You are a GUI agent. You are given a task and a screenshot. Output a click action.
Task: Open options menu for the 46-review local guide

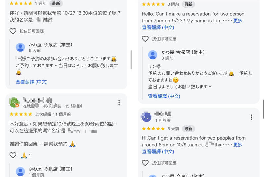pos(119,103)
